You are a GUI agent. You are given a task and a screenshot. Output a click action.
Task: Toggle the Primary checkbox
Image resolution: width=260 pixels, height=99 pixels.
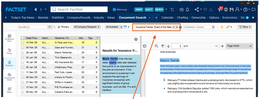(x=59, y=27)
